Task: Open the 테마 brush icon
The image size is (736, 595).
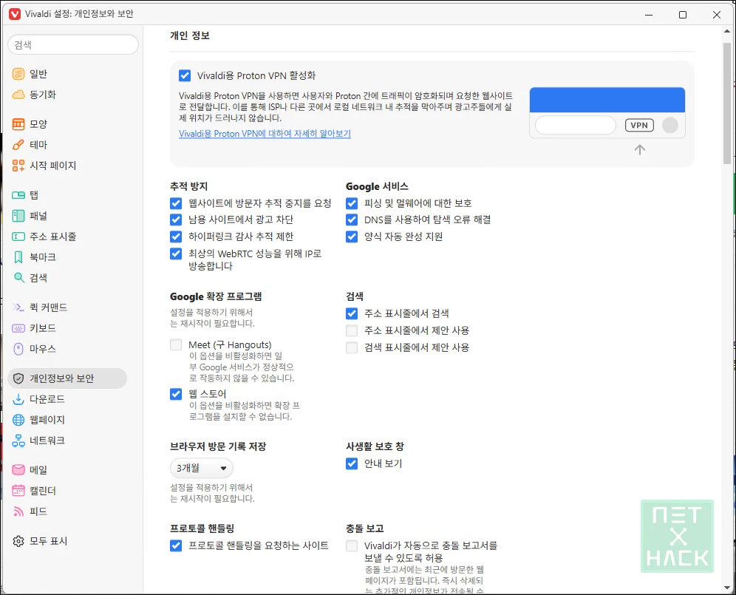Action: click(x=18, y=145)
